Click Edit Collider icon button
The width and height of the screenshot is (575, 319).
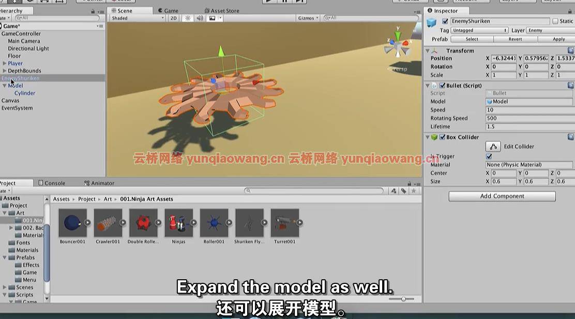click(x=493, y=147)
